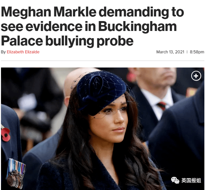Click the military medals with striped ribbons
Screen dimensions: 208x190
(x=16, y=173)
